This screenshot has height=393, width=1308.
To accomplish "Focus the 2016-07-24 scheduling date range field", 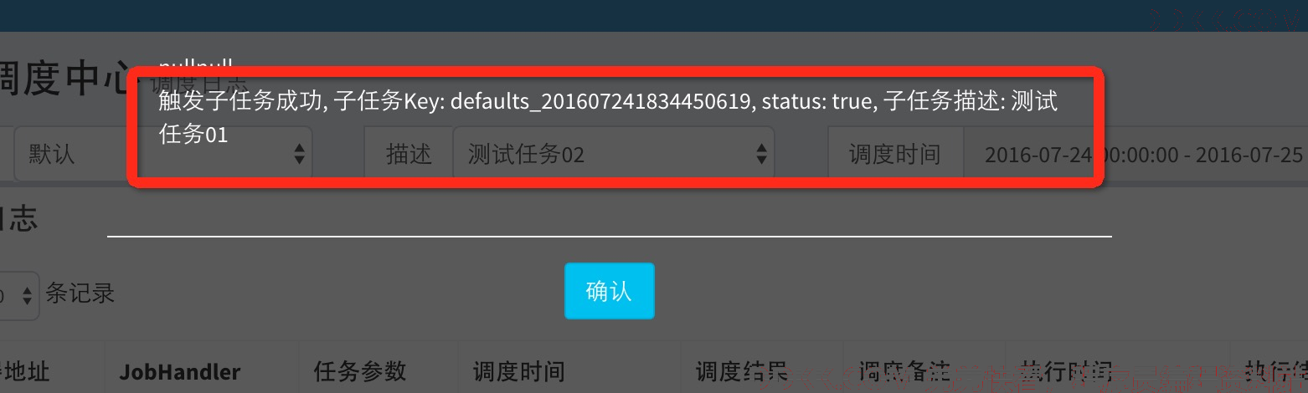I will coord(1135,155).
